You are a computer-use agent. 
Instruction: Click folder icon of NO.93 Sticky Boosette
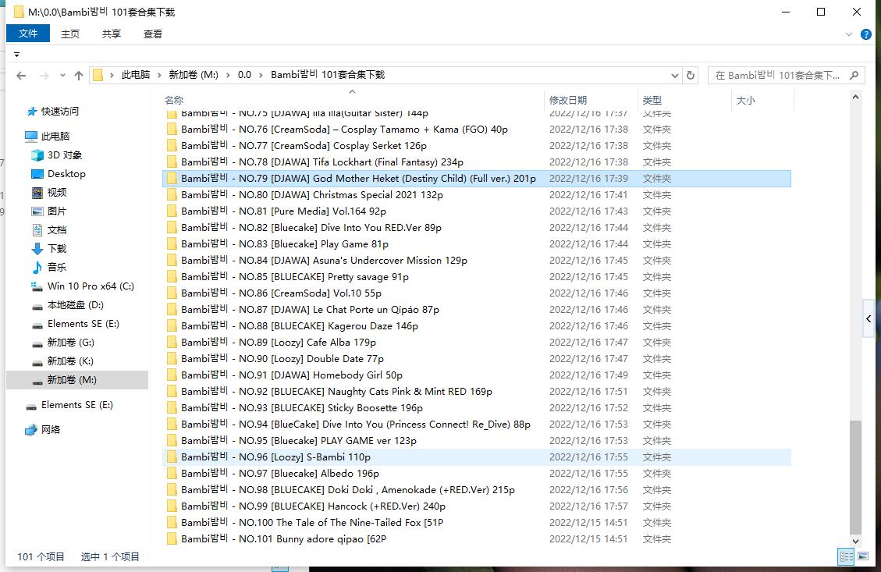pyautogui.click(x=172, y=408)
